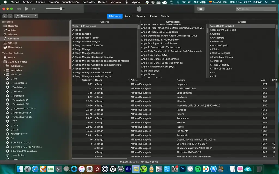Open the Tienda tab
Screen dimensions: 279x174
coord(165,16)
